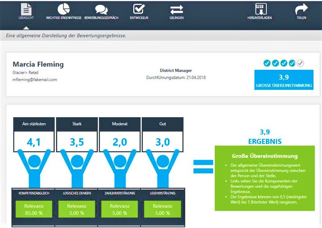Click the 3,9 Grosse Übereinstimmung score badge
The image size is (322, 228).
point(283,80)
